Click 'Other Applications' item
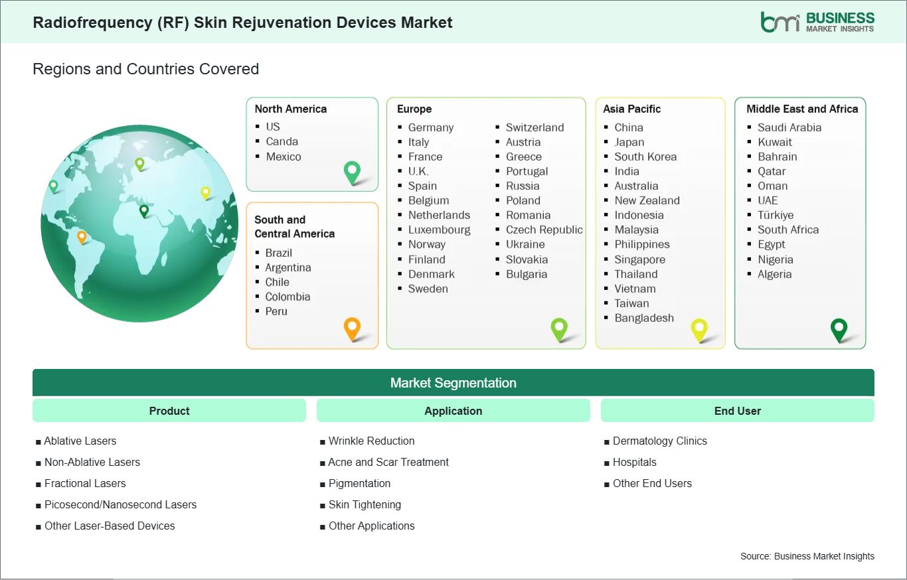The image size is (907, 580). pos(372,526)
